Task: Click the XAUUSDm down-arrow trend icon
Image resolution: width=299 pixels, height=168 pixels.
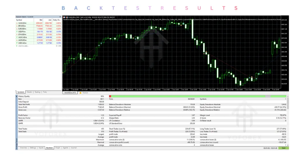Action: click(17, 23)
